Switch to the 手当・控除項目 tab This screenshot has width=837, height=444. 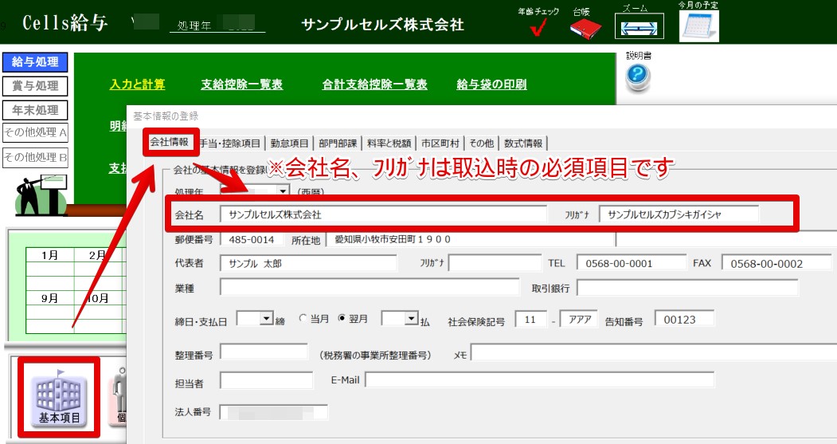click(x=230, y=143)
